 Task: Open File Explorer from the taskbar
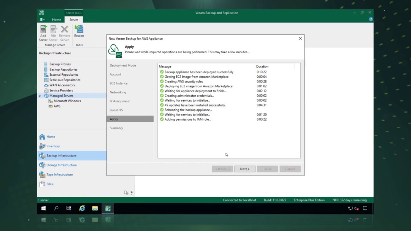coord(95,209)
